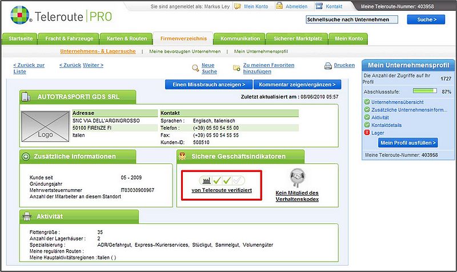
Task: Click the printer icon next to Drucken
Action: [x=328, y=66]
